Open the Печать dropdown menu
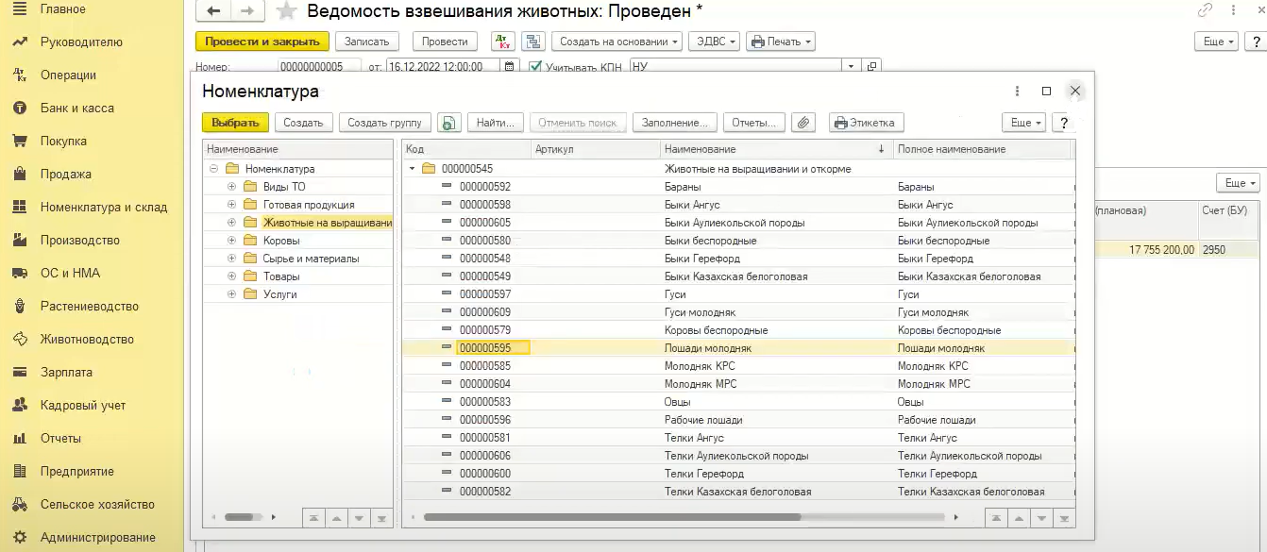This screenshot has width=1267, height=552. coord(780,42)
